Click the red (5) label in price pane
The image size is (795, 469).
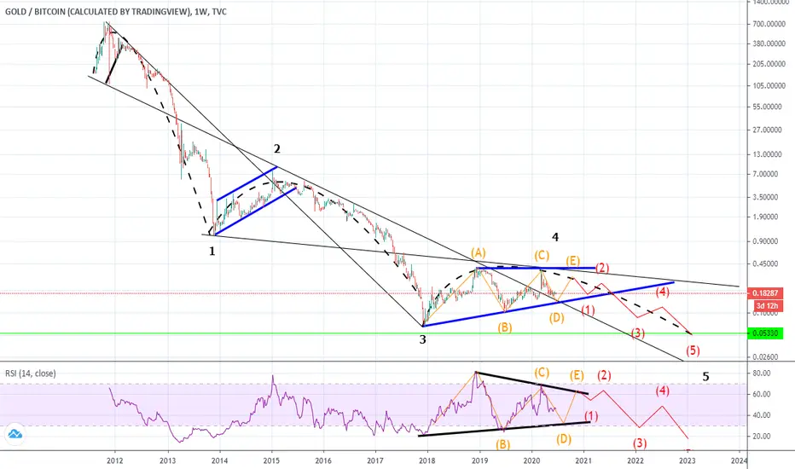click(693, 350)
